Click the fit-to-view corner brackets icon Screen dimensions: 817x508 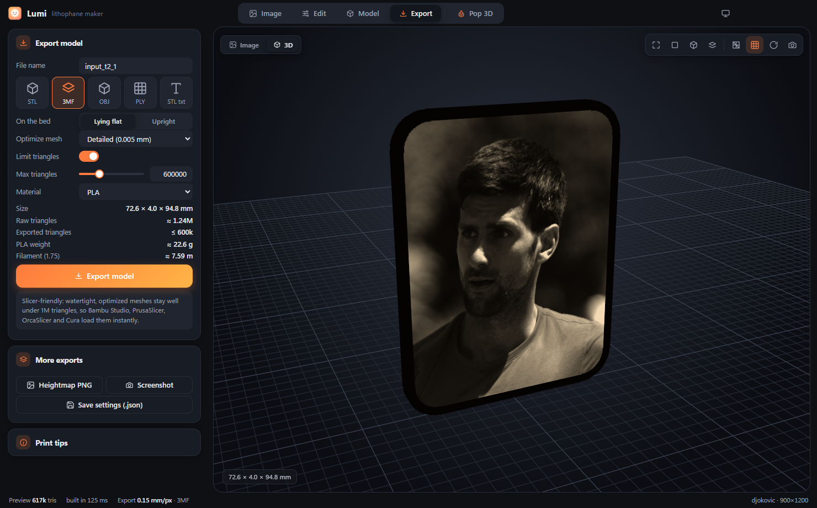(656, 45)
